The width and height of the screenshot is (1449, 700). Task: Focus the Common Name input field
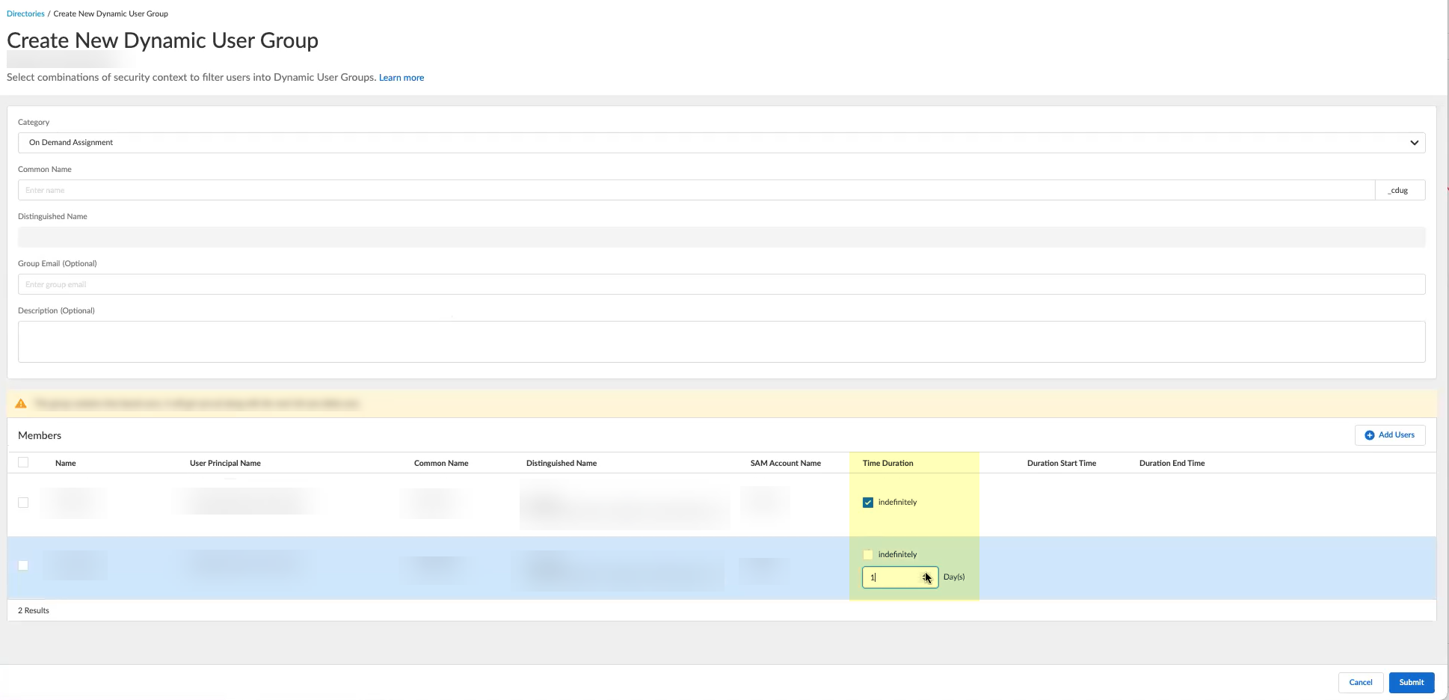pyautogui.click(x=695, y=190)
